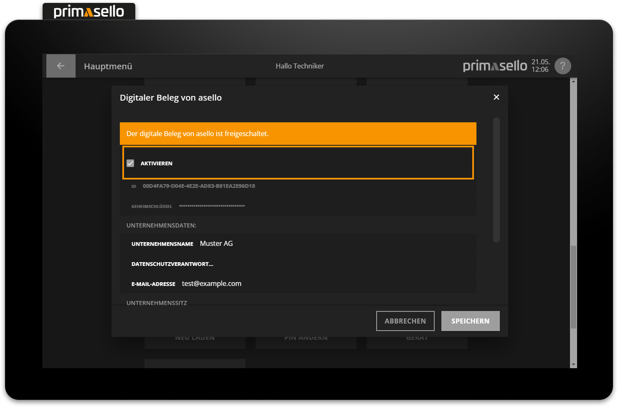618x407 pixels.
Task: Cancel with the ABBRECHEN button
Action: tap(405, 321)
